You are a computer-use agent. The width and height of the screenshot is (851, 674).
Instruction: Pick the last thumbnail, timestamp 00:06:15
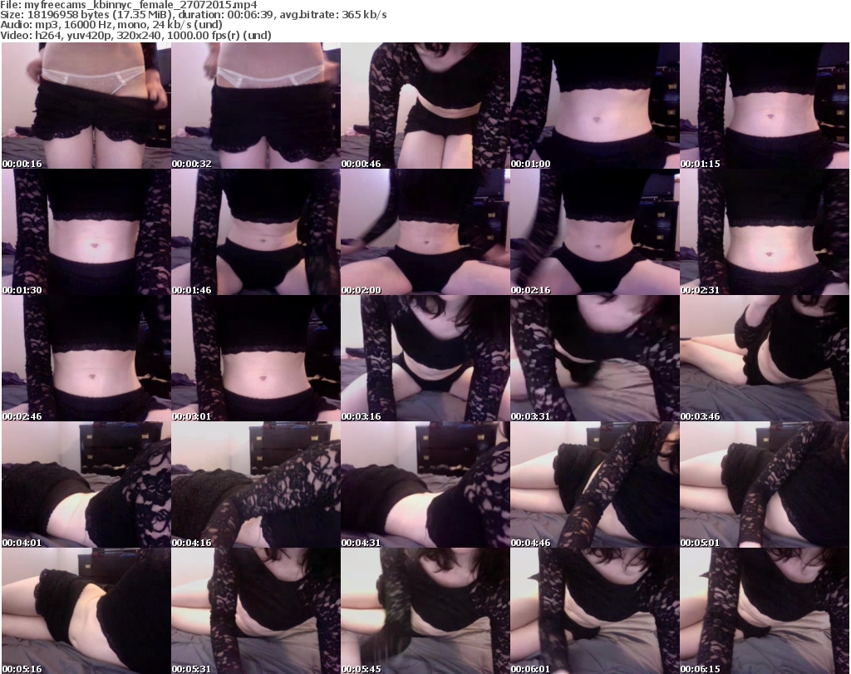tap(765, 611)
